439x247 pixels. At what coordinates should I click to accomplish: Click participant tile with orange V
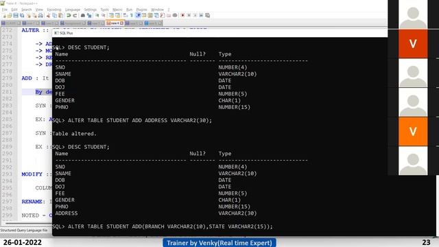click(x=413, y=131)
